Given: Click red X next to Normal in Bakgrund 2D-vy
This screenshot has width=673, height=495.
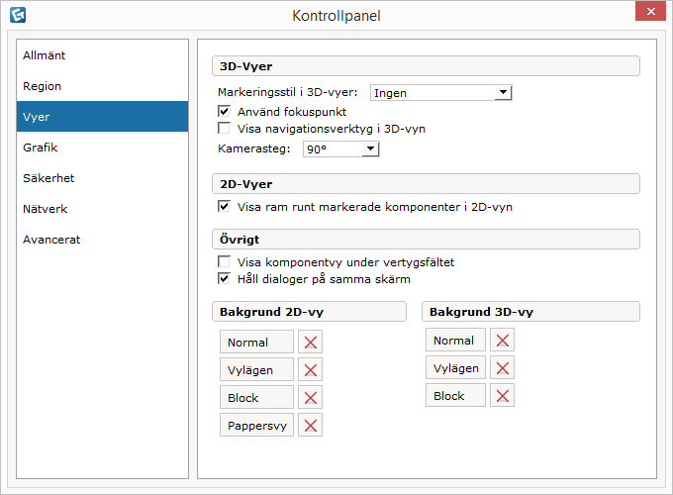Looking at the screenshot, I should (311, 343).
